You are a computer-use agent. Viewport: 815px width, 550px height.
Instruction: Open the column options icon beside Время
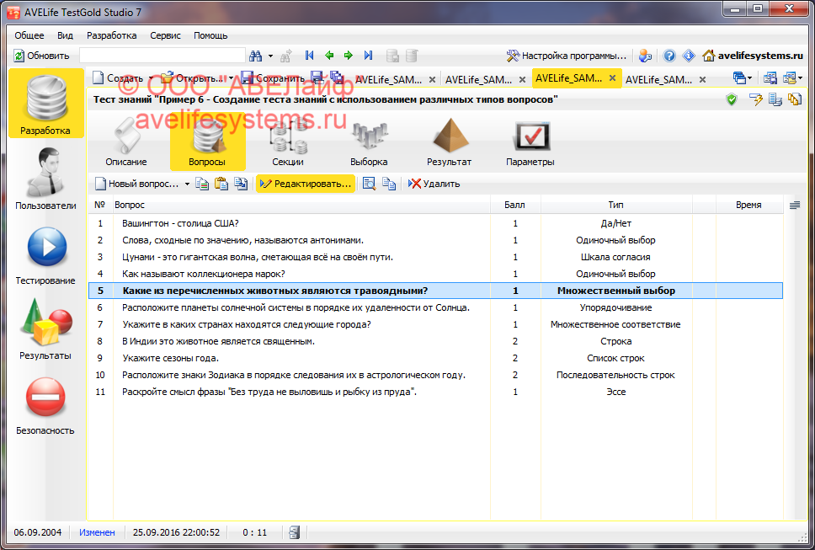tap(795, 205)
